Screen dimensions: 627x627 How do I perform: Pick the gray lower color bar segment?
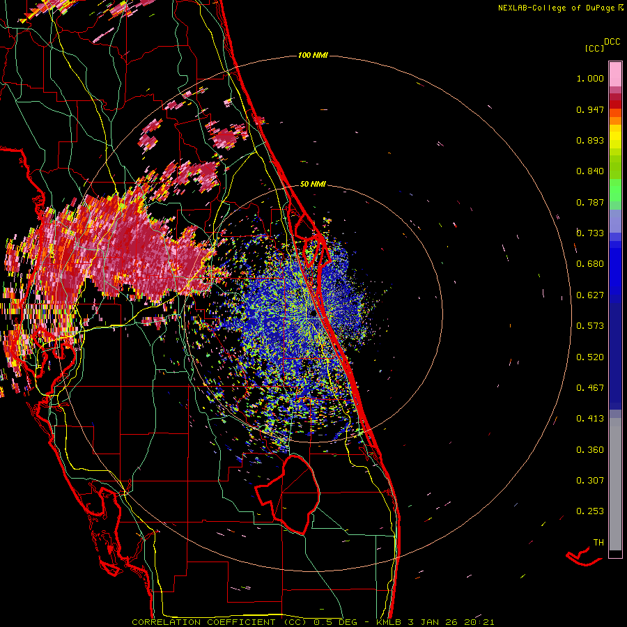[x=615, y=484]
